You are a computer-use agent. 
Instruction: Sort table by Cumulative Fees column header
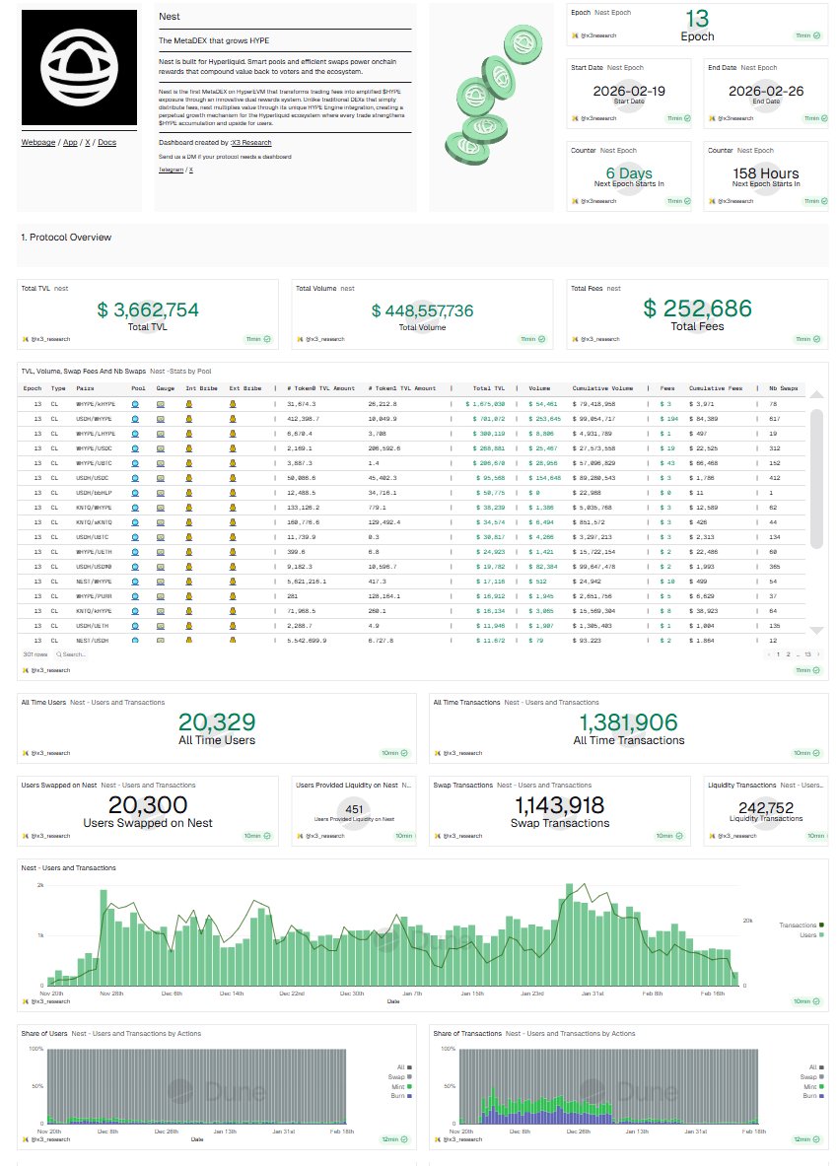[x=716, y=388]
